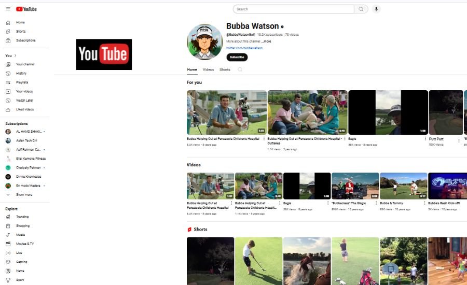The image size is (467, 285).
Task: Open the hamburger guide menu
Action: point(8,9)
